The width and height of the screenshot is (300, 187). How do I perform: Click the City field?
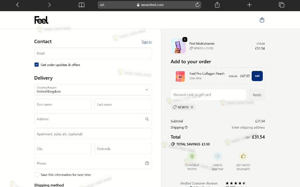coord(63,149)
